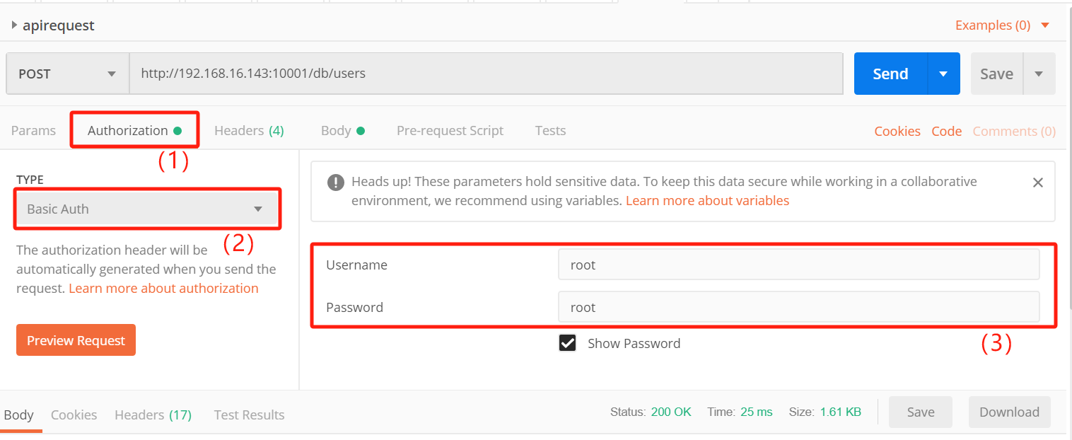1072x440 pixels.
Task: Open the Cookies link
Action: pyautogui.click(x=897, y=132)
